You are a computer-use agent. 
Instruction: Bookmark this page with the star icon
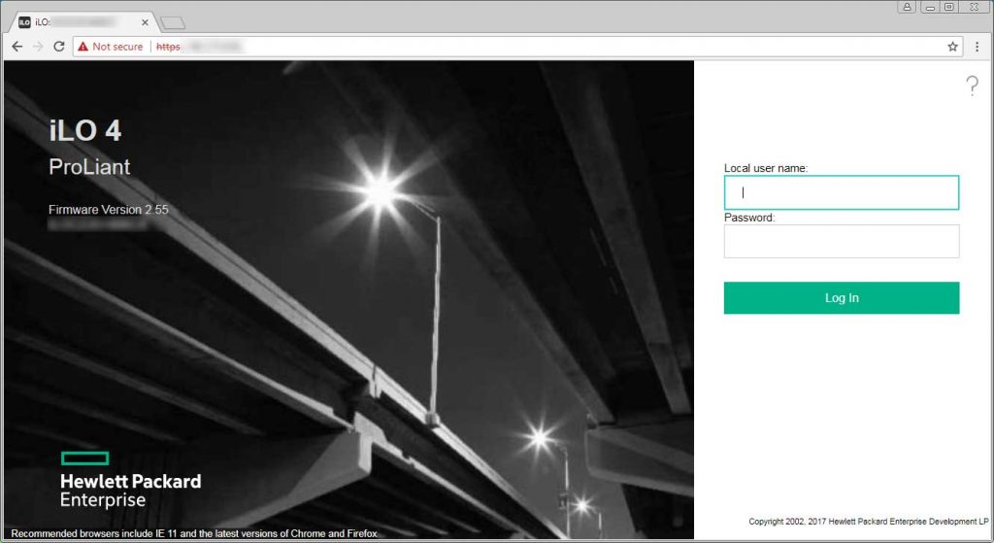952,47
